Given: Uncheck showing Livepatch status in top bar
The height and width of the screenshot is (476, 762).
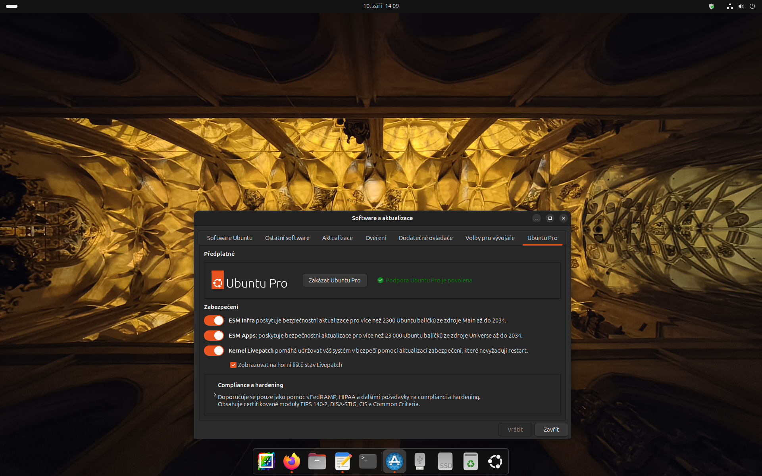Looking at the screenshot, I should tap(233, 365).
